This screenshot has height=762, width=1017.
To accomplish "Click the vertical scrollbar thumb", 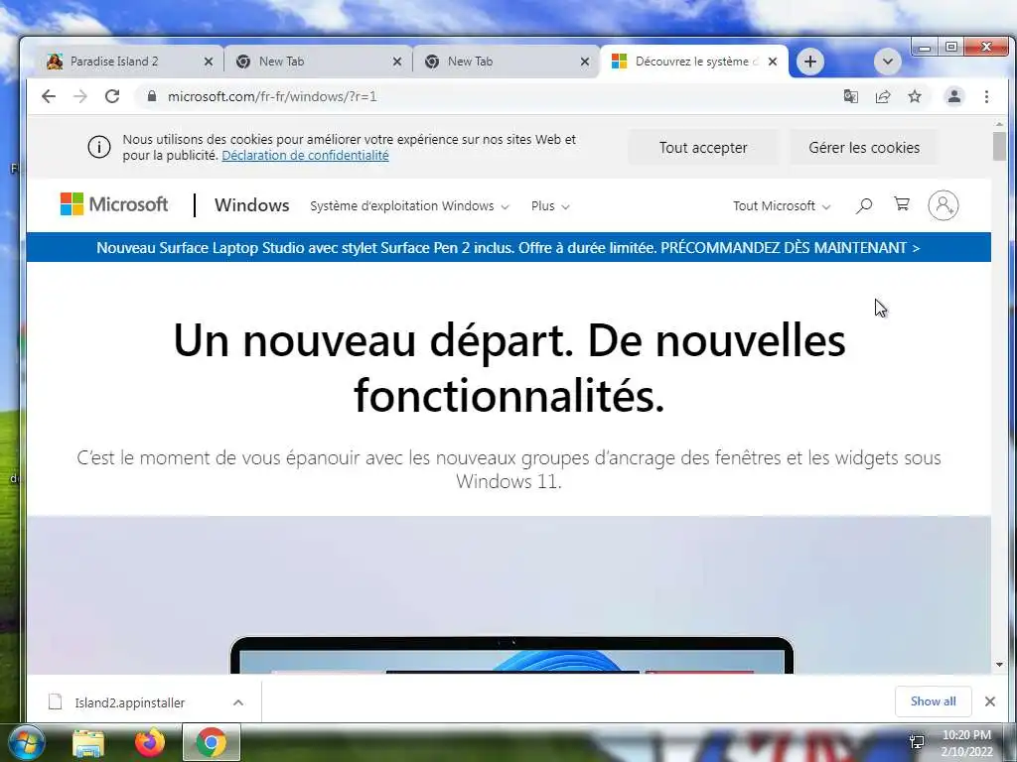I will click(x=999, y=146).
